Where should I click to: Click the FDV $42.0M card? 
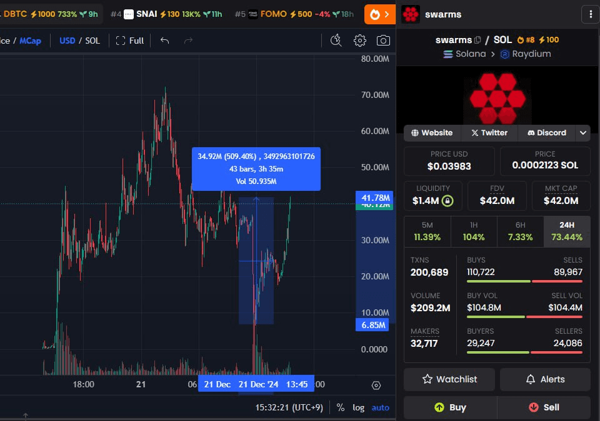click(x=497, y=196)
